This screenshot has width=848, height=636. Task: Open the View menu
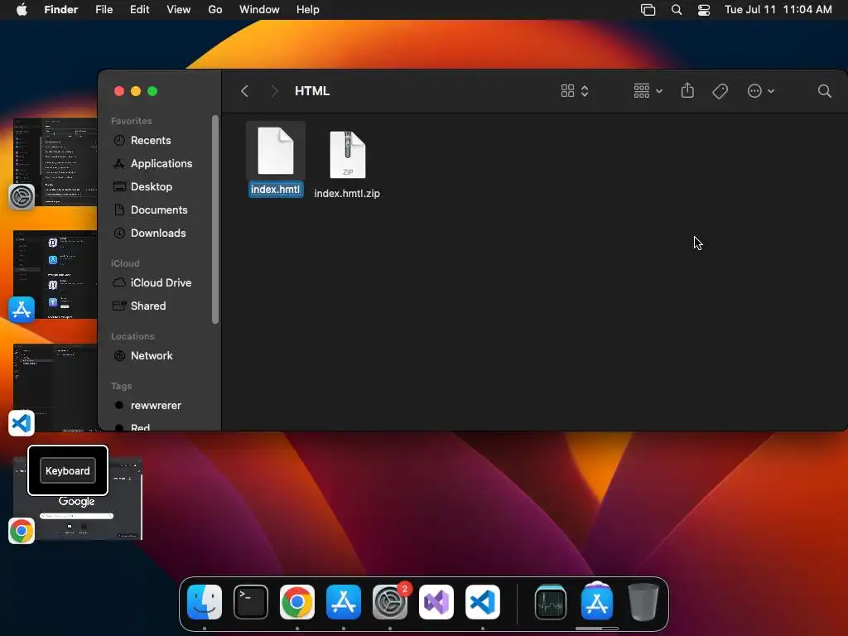179,10
